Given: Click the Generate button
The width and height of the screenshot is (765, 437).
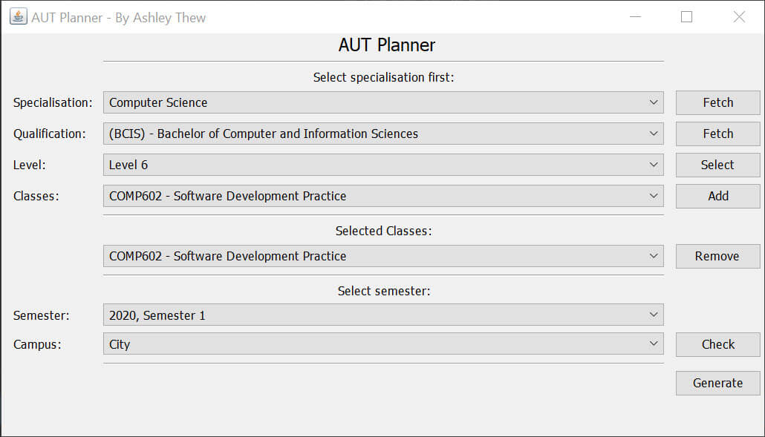Looking at the screenshot, I should (x=717, y=383).
